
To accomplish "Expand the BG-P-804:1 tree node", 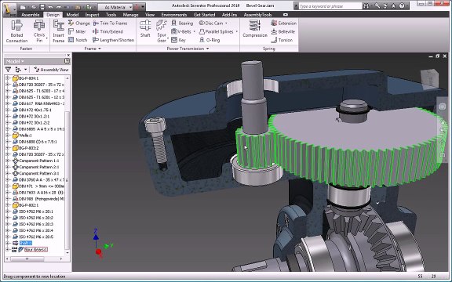I will pos(8,78).
